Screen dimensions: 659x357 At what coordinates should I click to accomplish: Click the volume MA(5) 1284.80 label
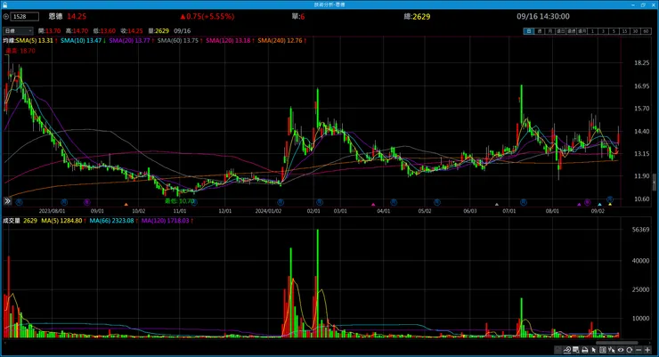tap(61, 221)
